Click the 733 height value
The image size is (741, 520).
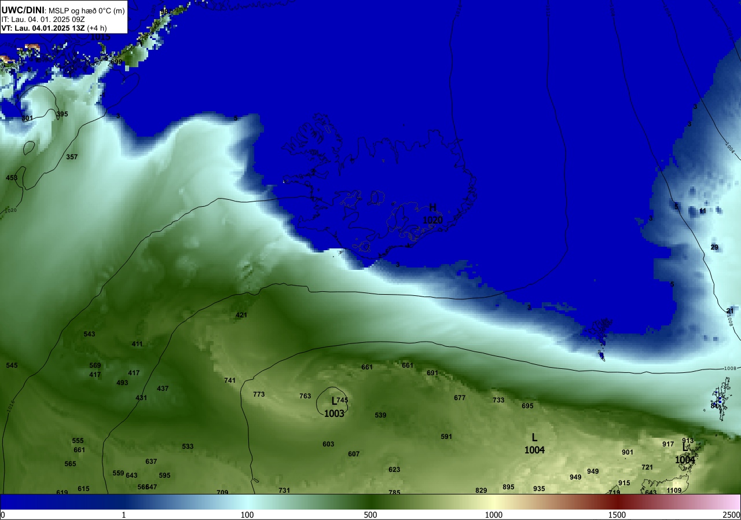coord(498,400)
